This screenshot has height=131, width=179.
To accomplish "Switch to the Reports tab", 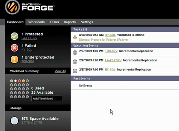I will click(x=70, y=22).
